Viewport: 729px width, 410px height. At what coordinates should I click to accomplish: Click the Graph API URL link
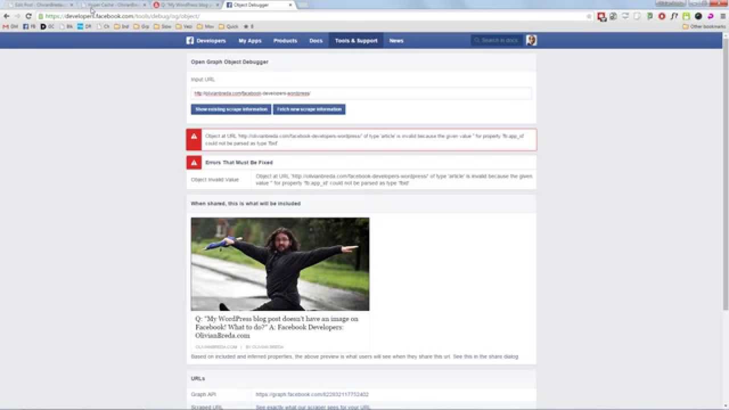point(312,394)
